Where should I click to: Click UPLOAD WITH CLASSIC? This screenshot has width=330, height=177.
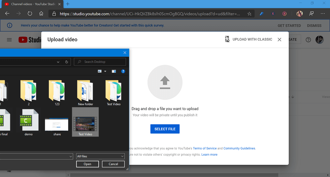(x=248, y=39)
